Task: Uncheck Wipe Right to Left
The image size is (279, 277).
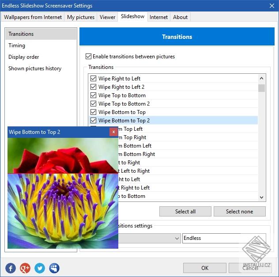Action: [x=93, y=78]
